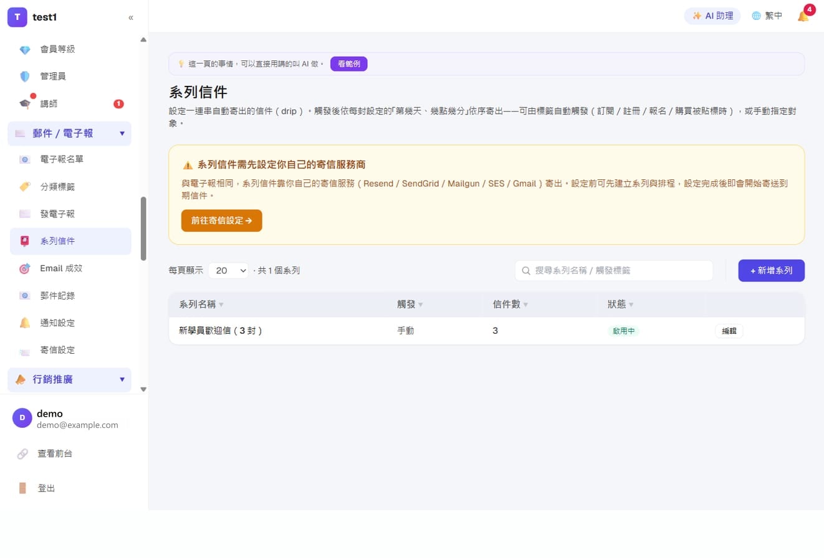This screenshot has width=824, height=558.
Task: Click the icon beside 電子報名單
Action: (25, 159)
